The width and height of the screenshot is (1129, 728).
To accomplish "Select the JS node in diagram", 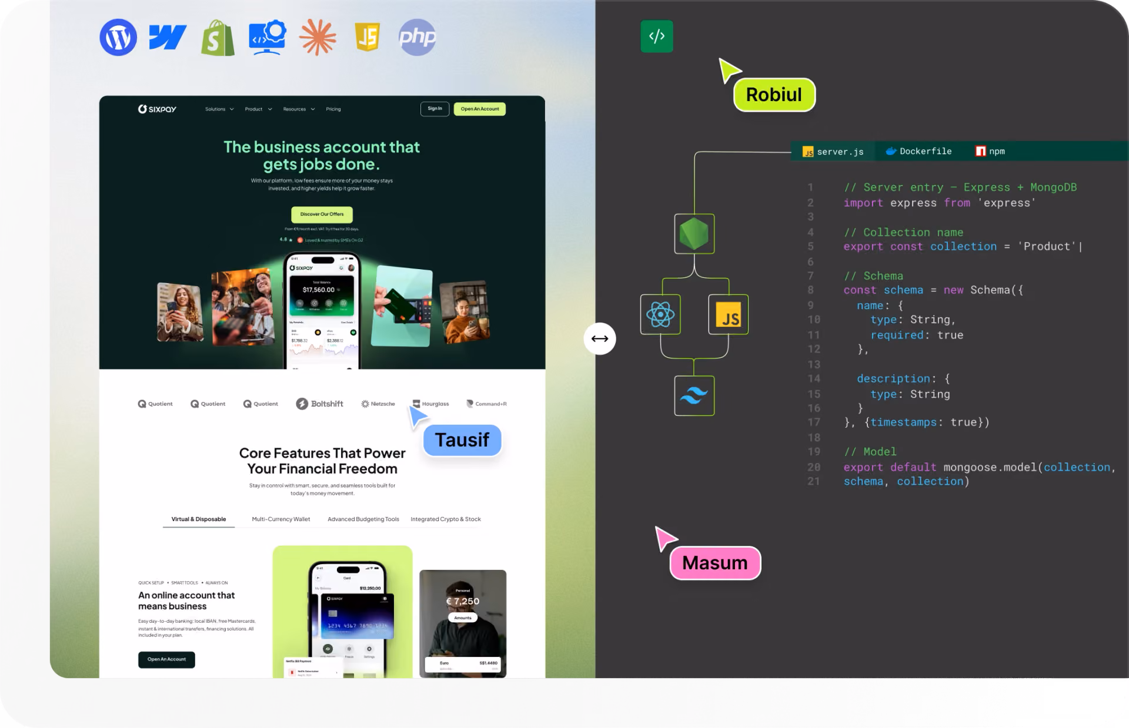I will coord(729,314).
